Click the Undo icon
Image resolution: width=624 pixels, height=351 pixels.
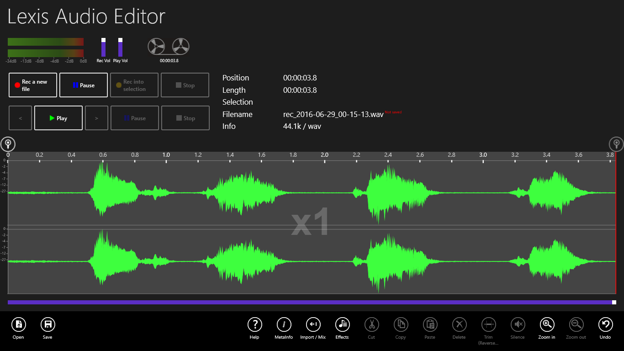point(605,324)
